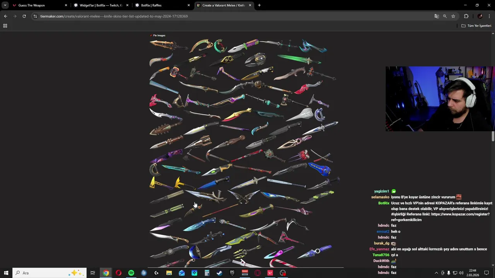The width and height of the screenshot is (495, 278).
Task: Open Tüm Yer İşaretleri bookmarks folder
Action: pyautogui.click(x=476, y=26)
